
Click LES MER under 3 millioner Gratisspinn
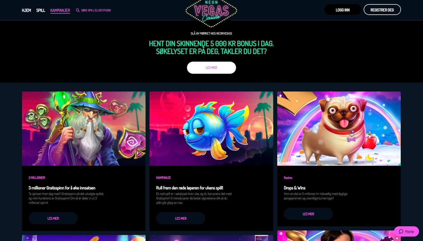(x=53, y=218)
